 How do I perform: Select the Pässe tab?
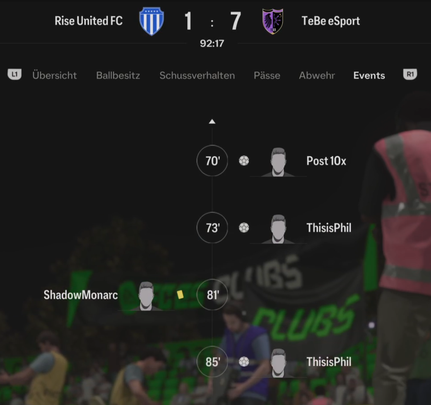click(x=267, y=75)
